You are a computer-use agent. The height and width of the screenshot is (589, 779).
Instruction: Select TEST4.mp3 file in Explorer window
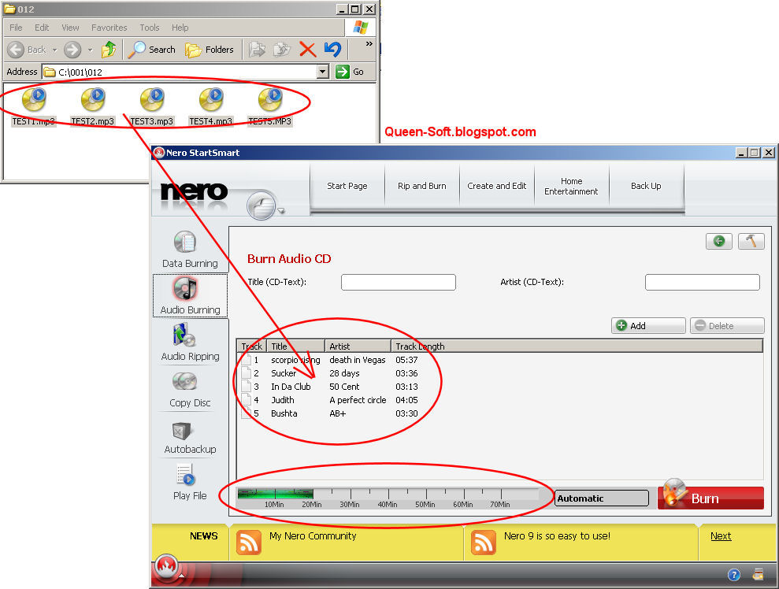click(210, 107)
